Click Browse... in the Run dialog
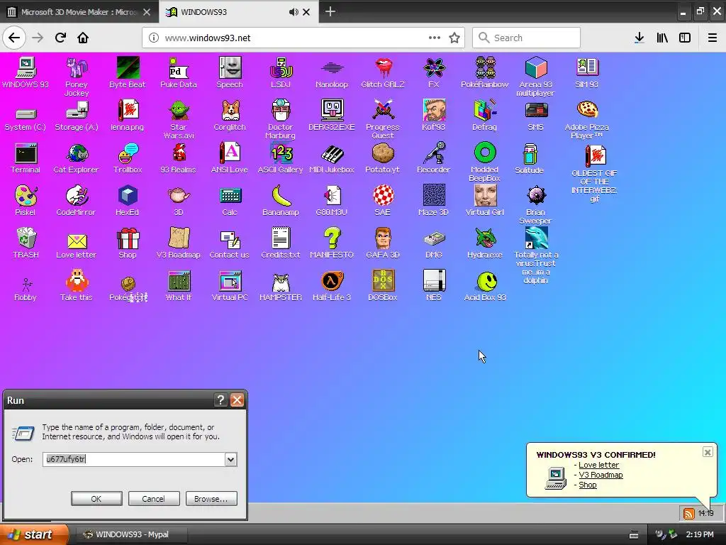 pos(211,499)
